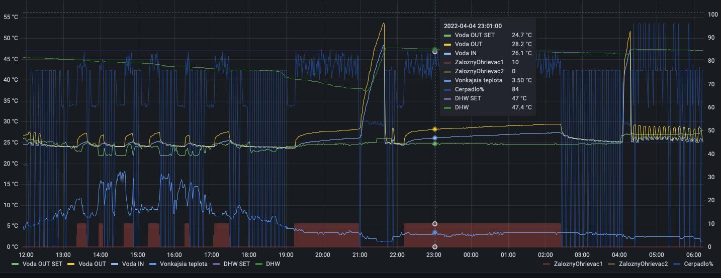
Task: Click the purple DHW SET legend swatch
Action: coord(217,264)
